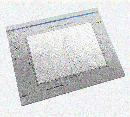Image resolution: width=130 pixels, height=117 pixels.
Task: Click the next-cylinder right arrow button
Action: [x=16, y=49]
